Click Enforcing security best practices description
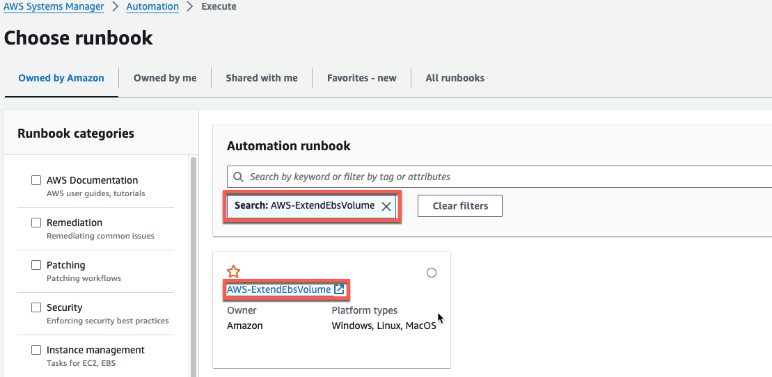The image size is (772, 377). click(x=108, y=321)
